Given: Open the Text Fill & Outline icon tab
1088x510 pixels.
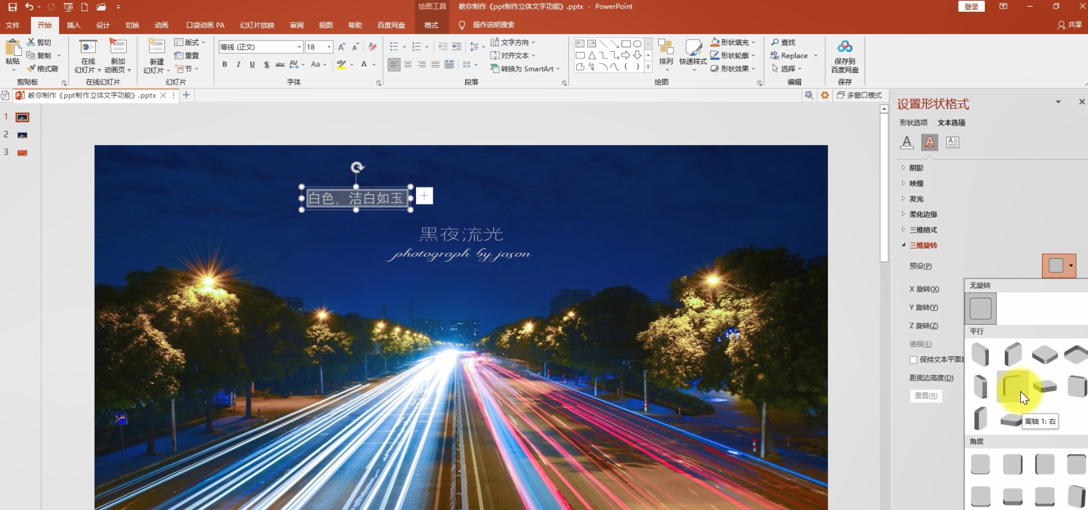Looking at the screenshot, I should pos(907,142).
